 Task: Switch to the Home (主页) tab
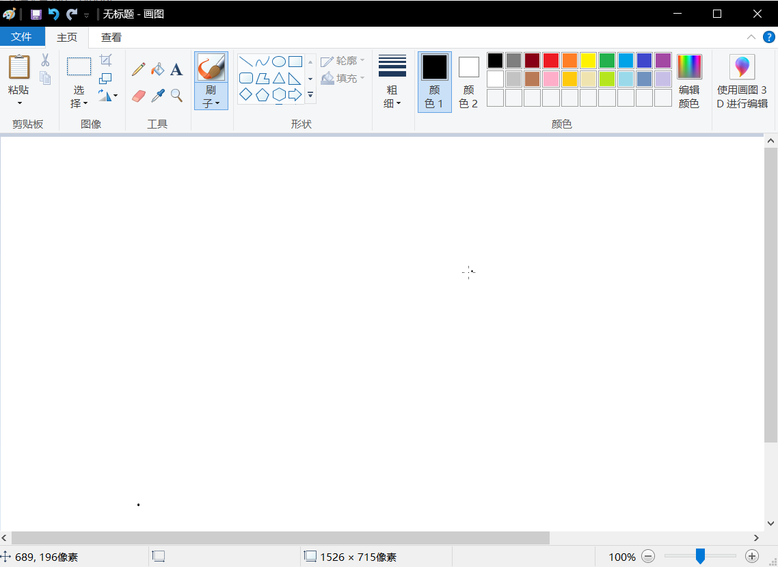point(67,37)
